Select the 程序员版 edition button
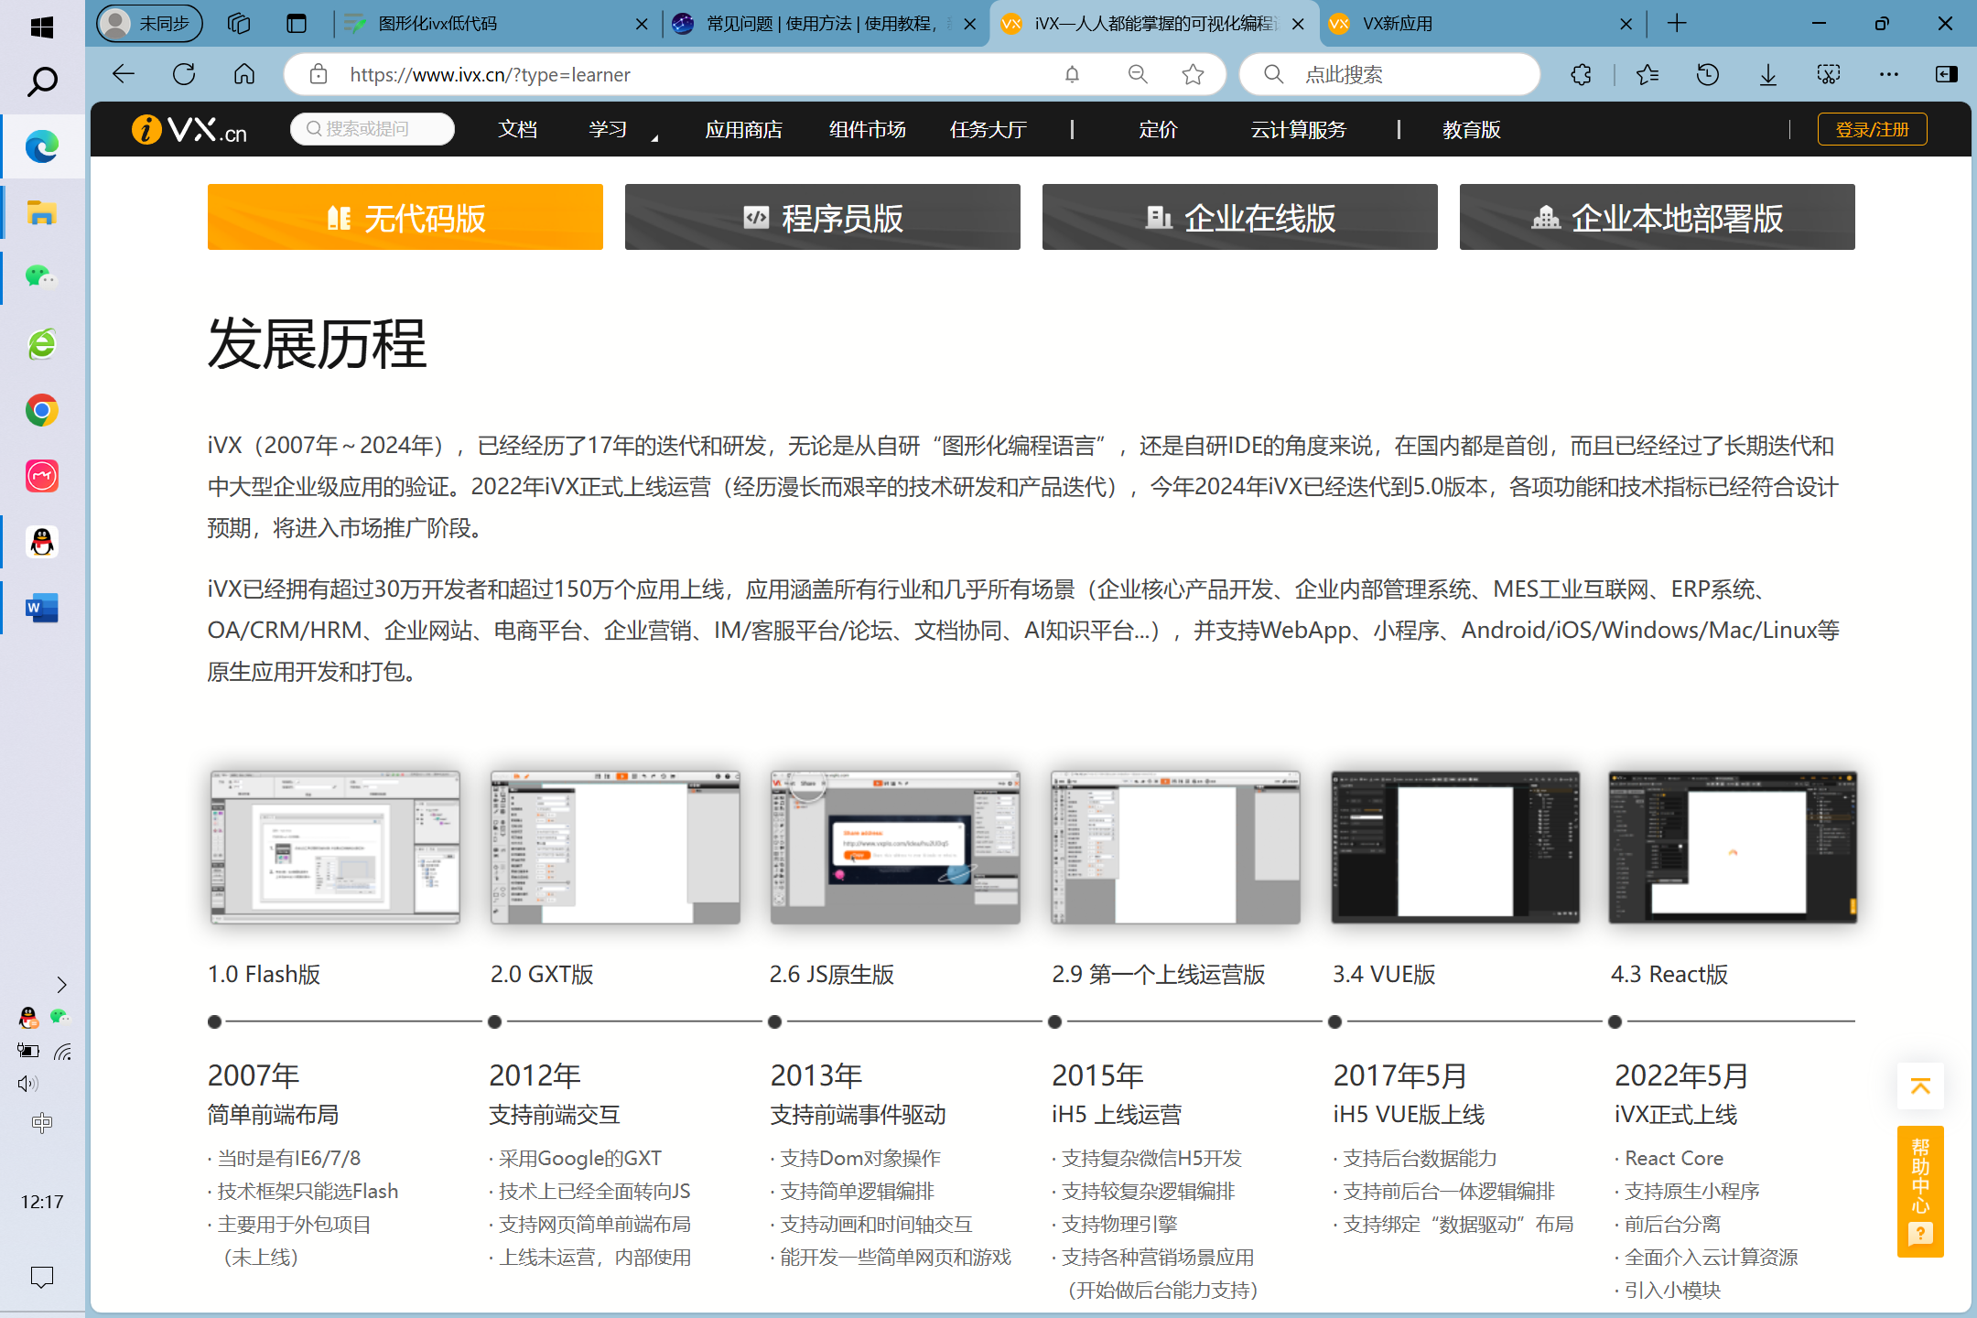Viewport: 1977px width, 1318px height. pyautogui.click(x=822, y=217)
